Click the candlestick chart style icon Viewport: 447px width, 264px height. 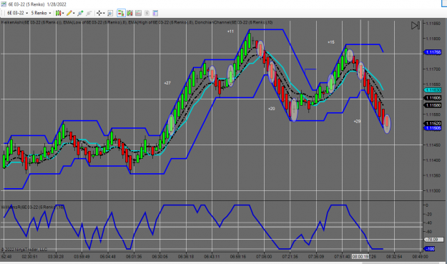point(58,13)
